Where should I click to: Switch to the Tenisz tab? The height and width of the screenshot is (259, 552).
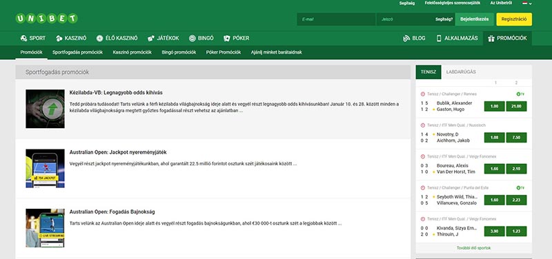click(x=428, y=72)
